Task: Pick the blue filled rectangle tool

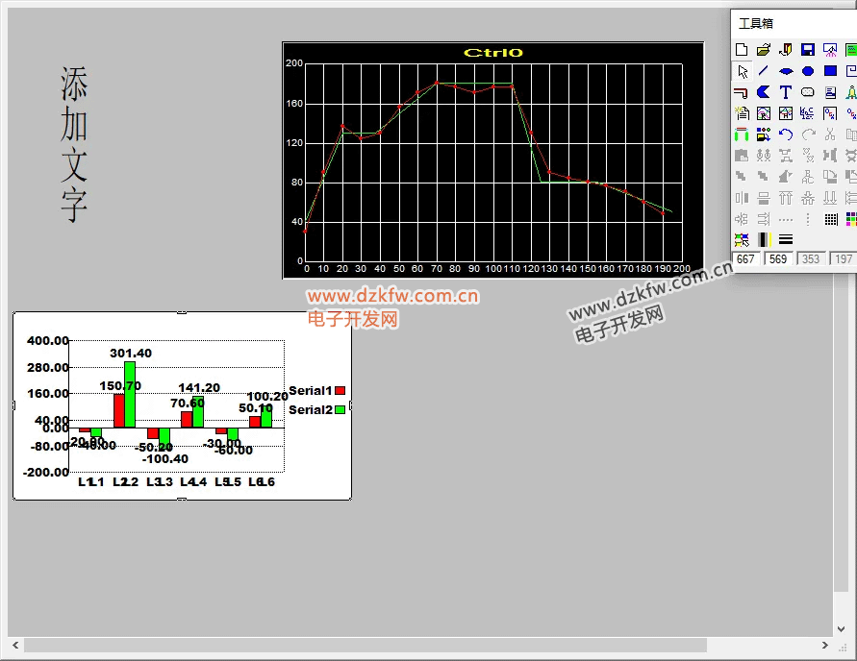Action: [830, 71]
